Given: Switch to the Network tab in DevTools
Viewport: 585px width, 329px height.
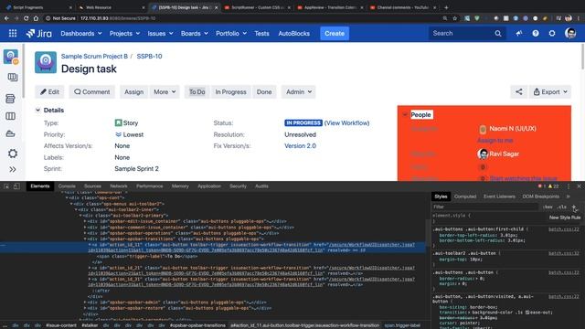Looking at the screenshot, I should point(119,186).
